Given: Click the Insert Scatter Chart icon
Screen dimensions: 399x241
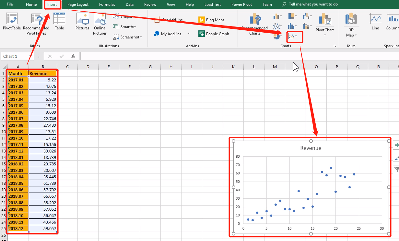Looking at the screenshot, I should 291,37.
